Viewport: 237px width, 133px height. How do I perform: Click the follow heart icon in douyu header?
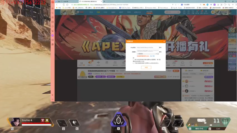pyautogui.click(x=188, y=12)
